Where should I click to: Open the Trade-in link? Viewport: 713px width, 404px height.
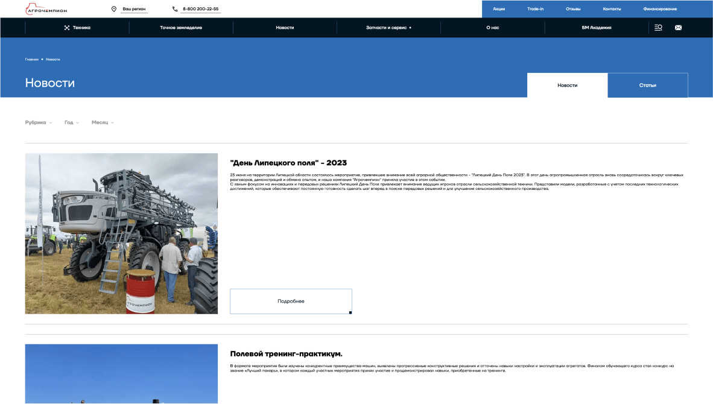click(535, 9)
